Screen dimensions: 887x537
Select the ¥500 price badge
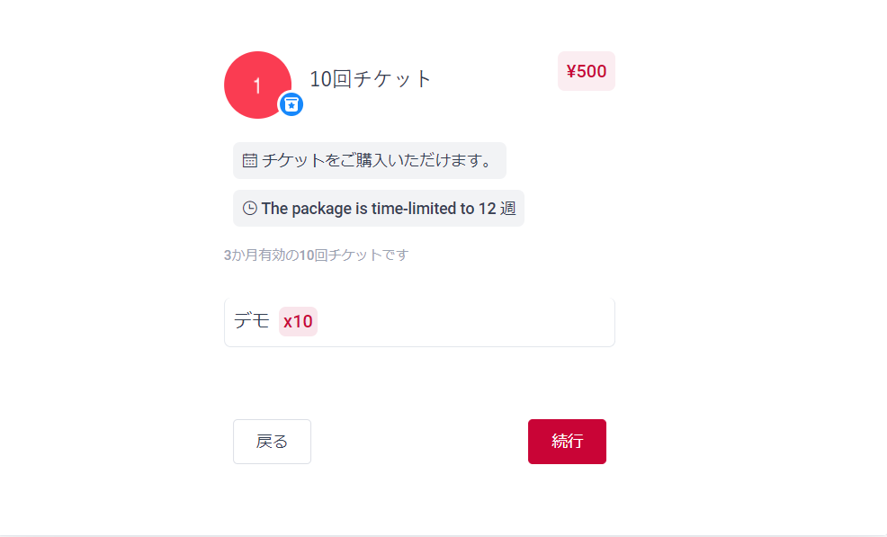coord(586,71)
